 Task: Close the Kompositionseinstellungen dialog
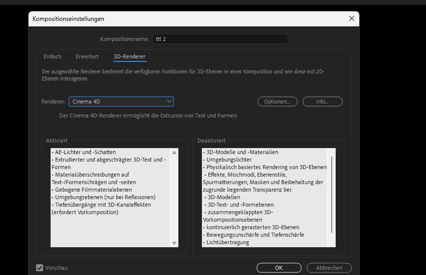point(351,18)
